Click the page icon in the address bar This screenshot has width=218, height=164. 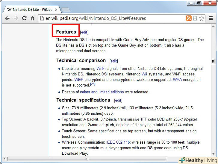click(42, 18)
